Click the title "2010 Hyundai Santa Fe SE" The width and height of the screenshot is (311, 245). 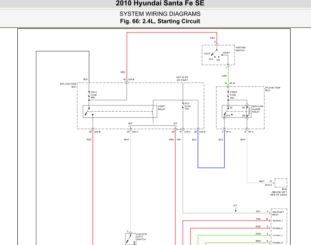pyautogui.click(x=160, y=3)
